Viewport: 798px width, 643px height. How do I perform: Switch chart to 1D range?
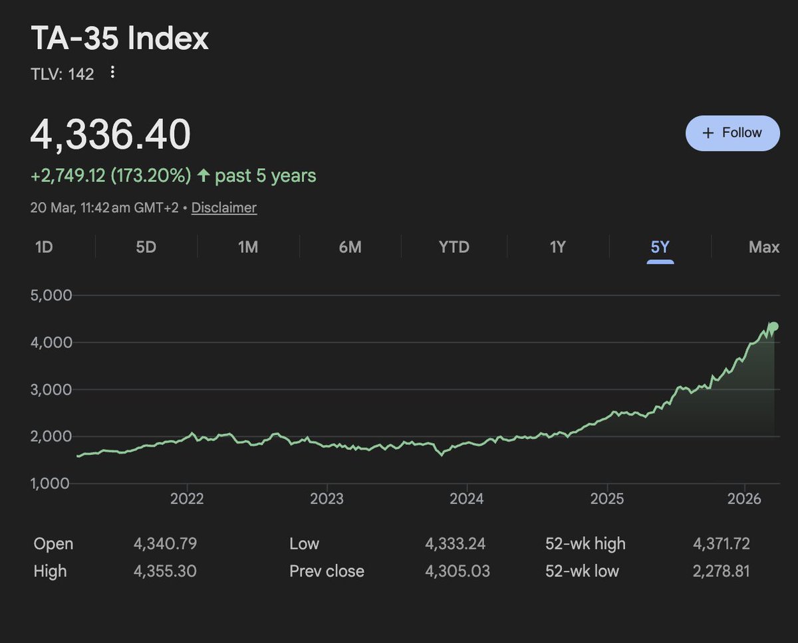pos(44,247)
